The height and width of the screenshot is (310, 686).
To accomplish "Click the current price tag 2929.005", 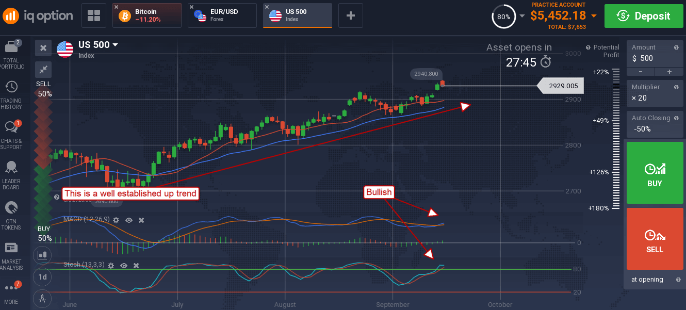I will pos(560,86).
